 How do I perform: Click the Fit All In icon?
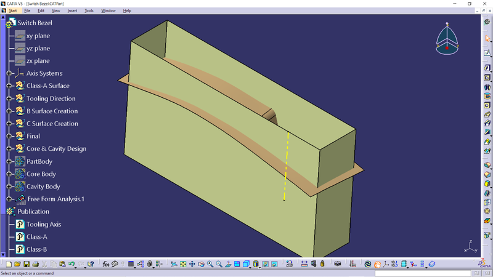coord(183,264)
